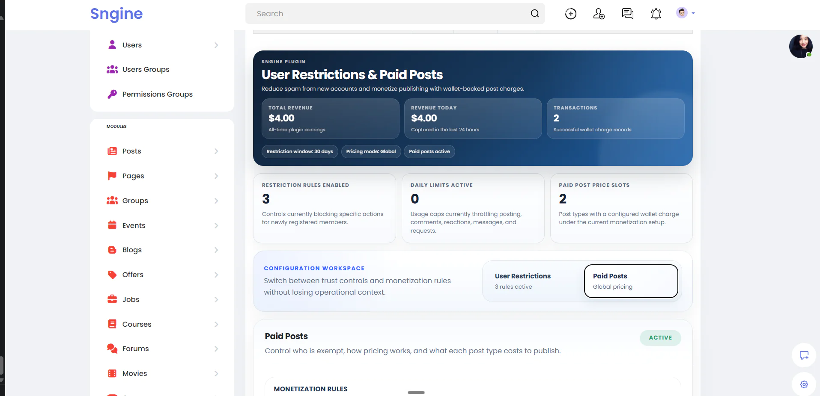Click the Pages flag icon
820x396 pixels.
point(112,176)
